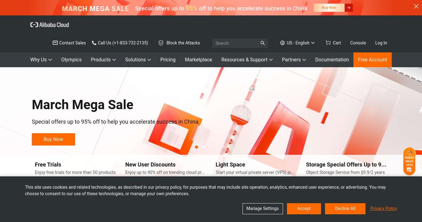Screen dimensions: 422x222
Task: Click the search magnifier icon
Action: tap(263, 43)
